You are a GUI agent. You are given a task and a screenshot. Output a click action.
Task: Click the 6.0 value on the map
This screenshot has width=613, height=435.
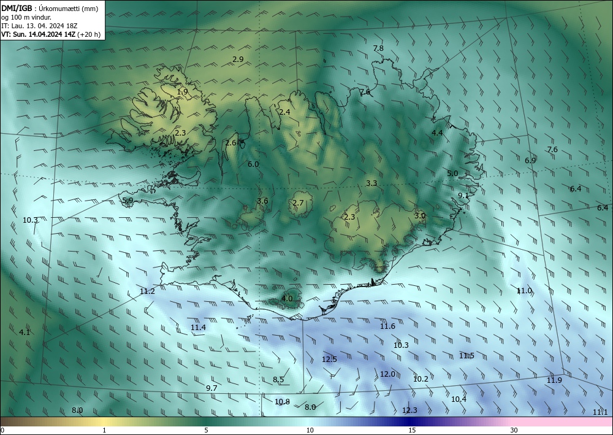(x=253, y=164)
